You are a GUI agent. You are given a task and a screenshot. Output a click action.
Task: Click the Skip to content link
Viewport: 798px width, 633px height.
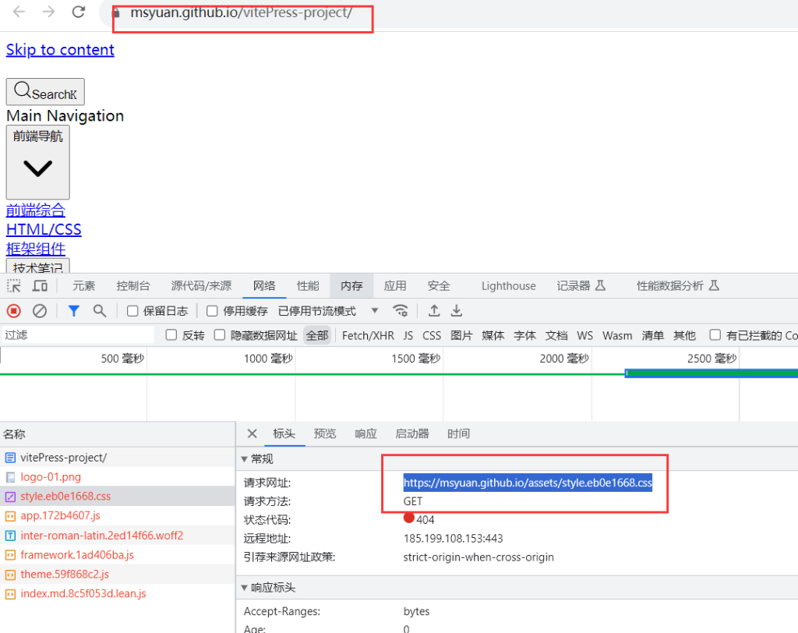click(x=60, y=49)
